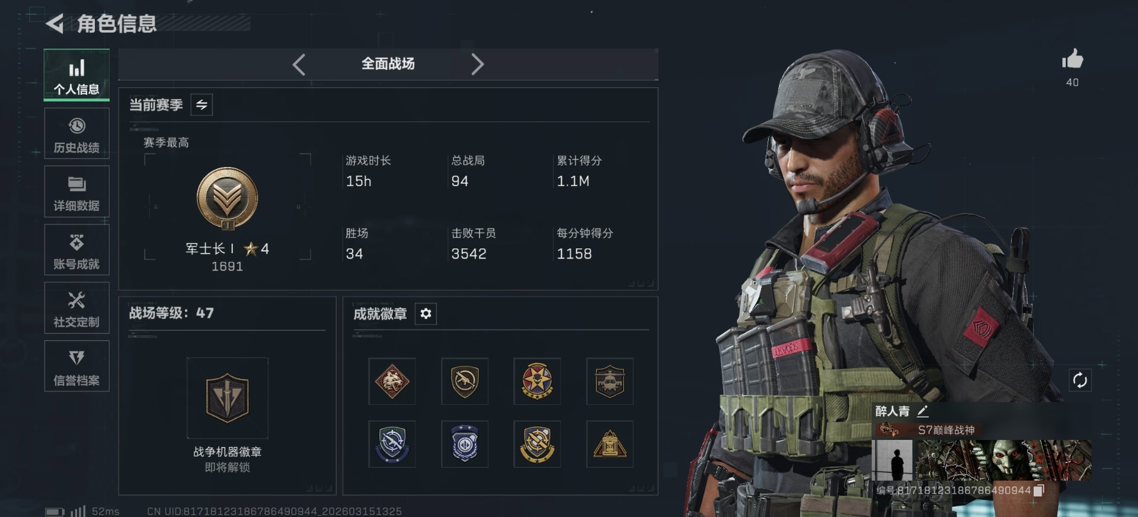This screenshot has height=517, width=1138.
Task: Copy the player ID number
Action: [x=1038, y=490]
